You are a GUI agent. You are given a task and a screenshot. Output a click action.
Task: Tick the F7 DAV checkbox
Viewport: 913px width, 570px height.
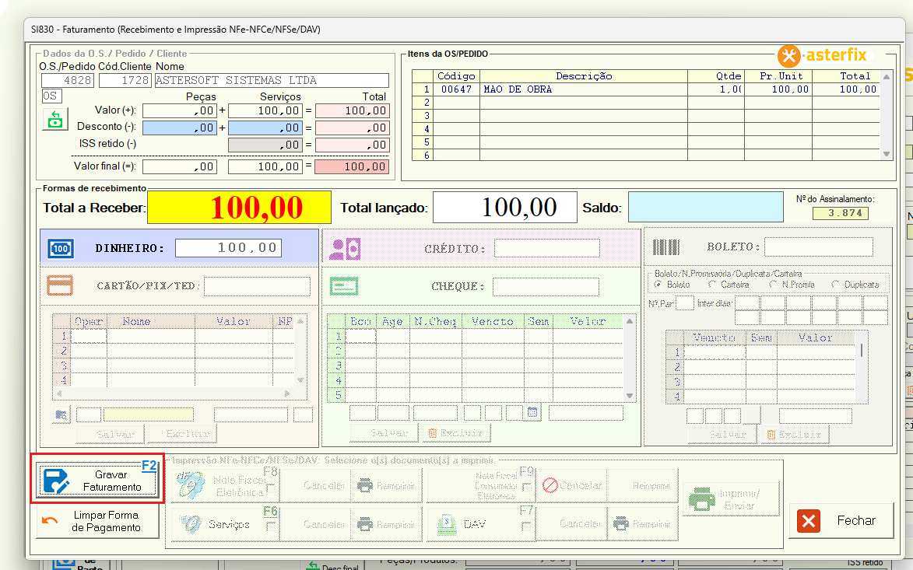coord(527,526)
